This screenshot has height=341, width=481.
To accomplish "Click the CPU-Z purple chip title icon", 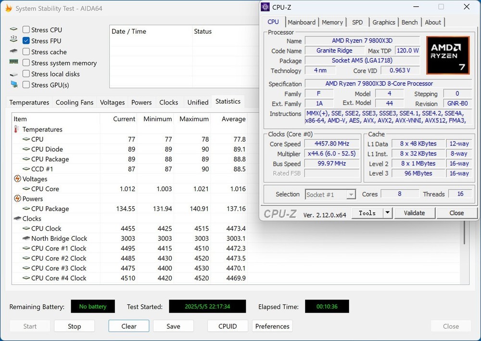I will [266, 7].
